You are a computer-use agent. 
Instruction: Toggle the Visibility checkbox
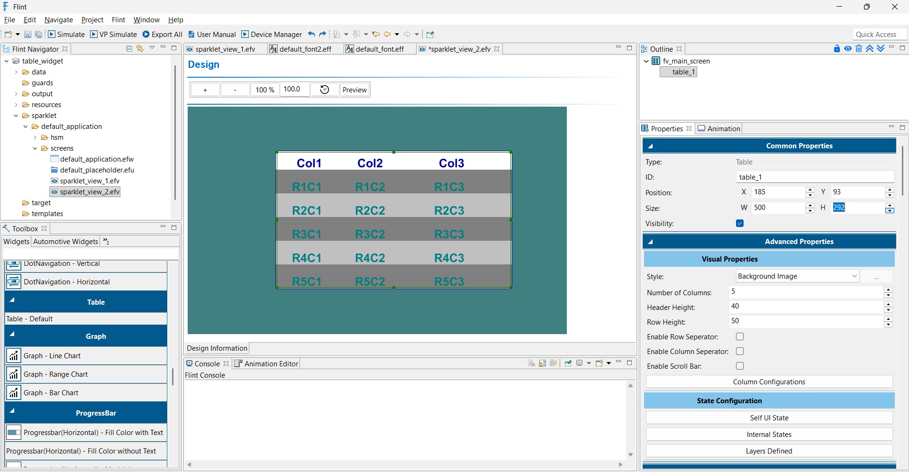(x=740, y=223)
